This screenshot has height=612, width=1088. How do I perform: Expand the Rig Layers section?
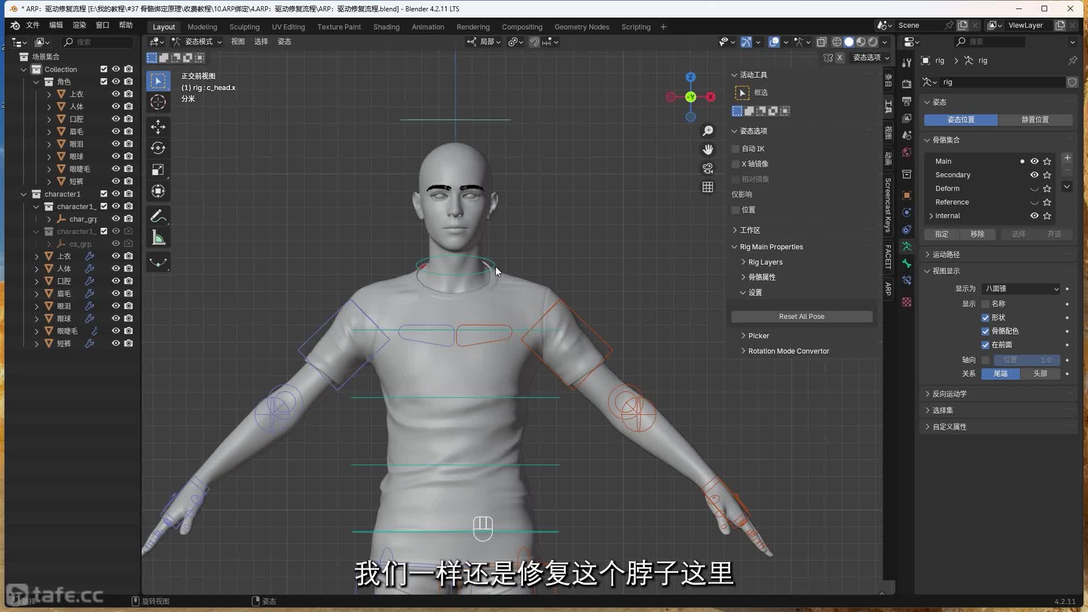765,262
